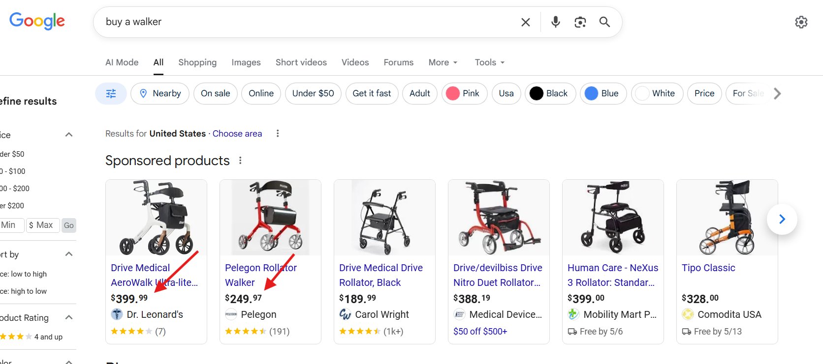Open Google search settings gear

[x=801, y=22]
